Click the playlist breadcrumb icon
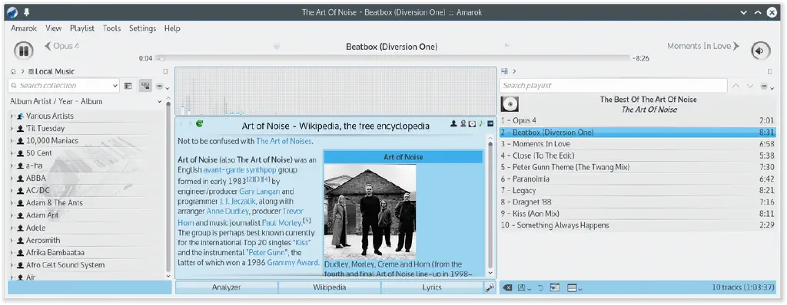 point(505,71)
